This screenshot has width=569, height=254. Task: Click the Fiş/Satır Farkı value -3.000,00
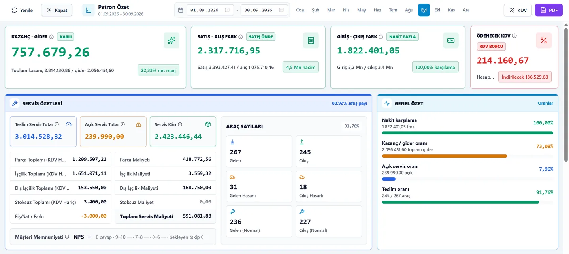tap(93, 216)
